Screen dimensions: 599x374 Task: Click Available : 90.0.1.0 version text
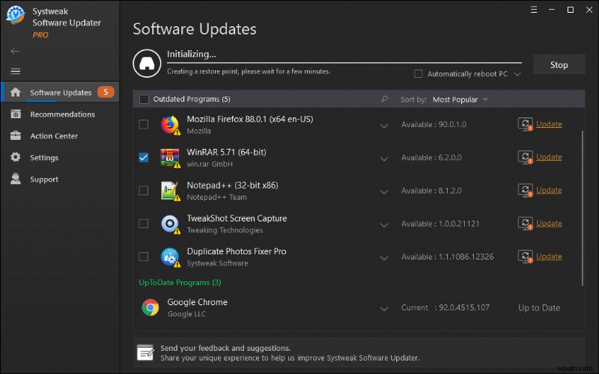[x=434, y=124]
